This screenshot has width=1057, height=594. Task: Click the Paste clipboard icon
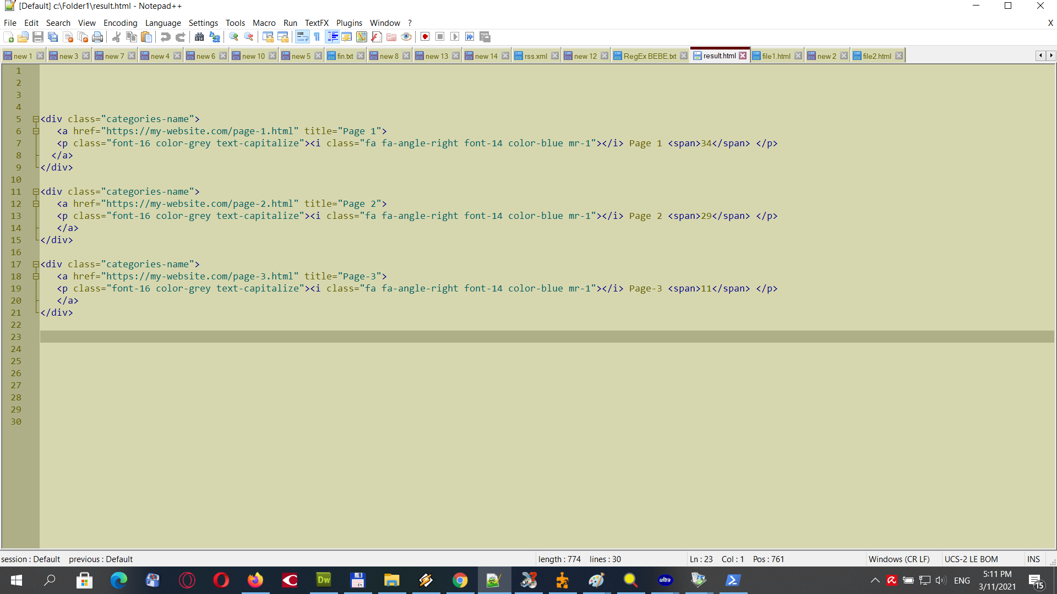(146, 37)
